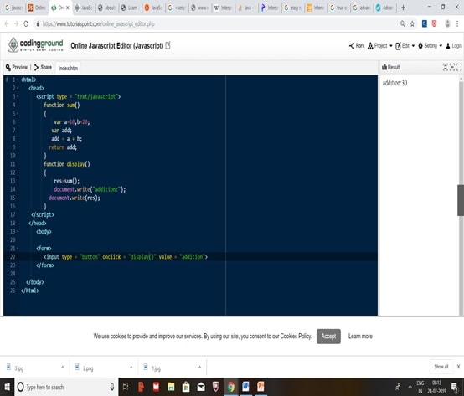Open the zoom magnifier icon in address bar
The width and height of the screenshot is (464, 396).
click(403, 23)
